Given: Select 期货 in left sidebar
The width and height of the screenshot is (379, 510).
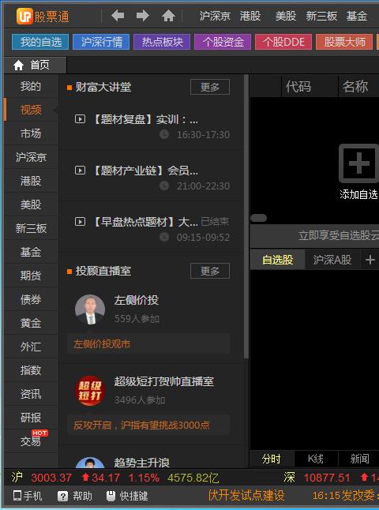Looking at the screenshot, I should [x=31, y=276].
